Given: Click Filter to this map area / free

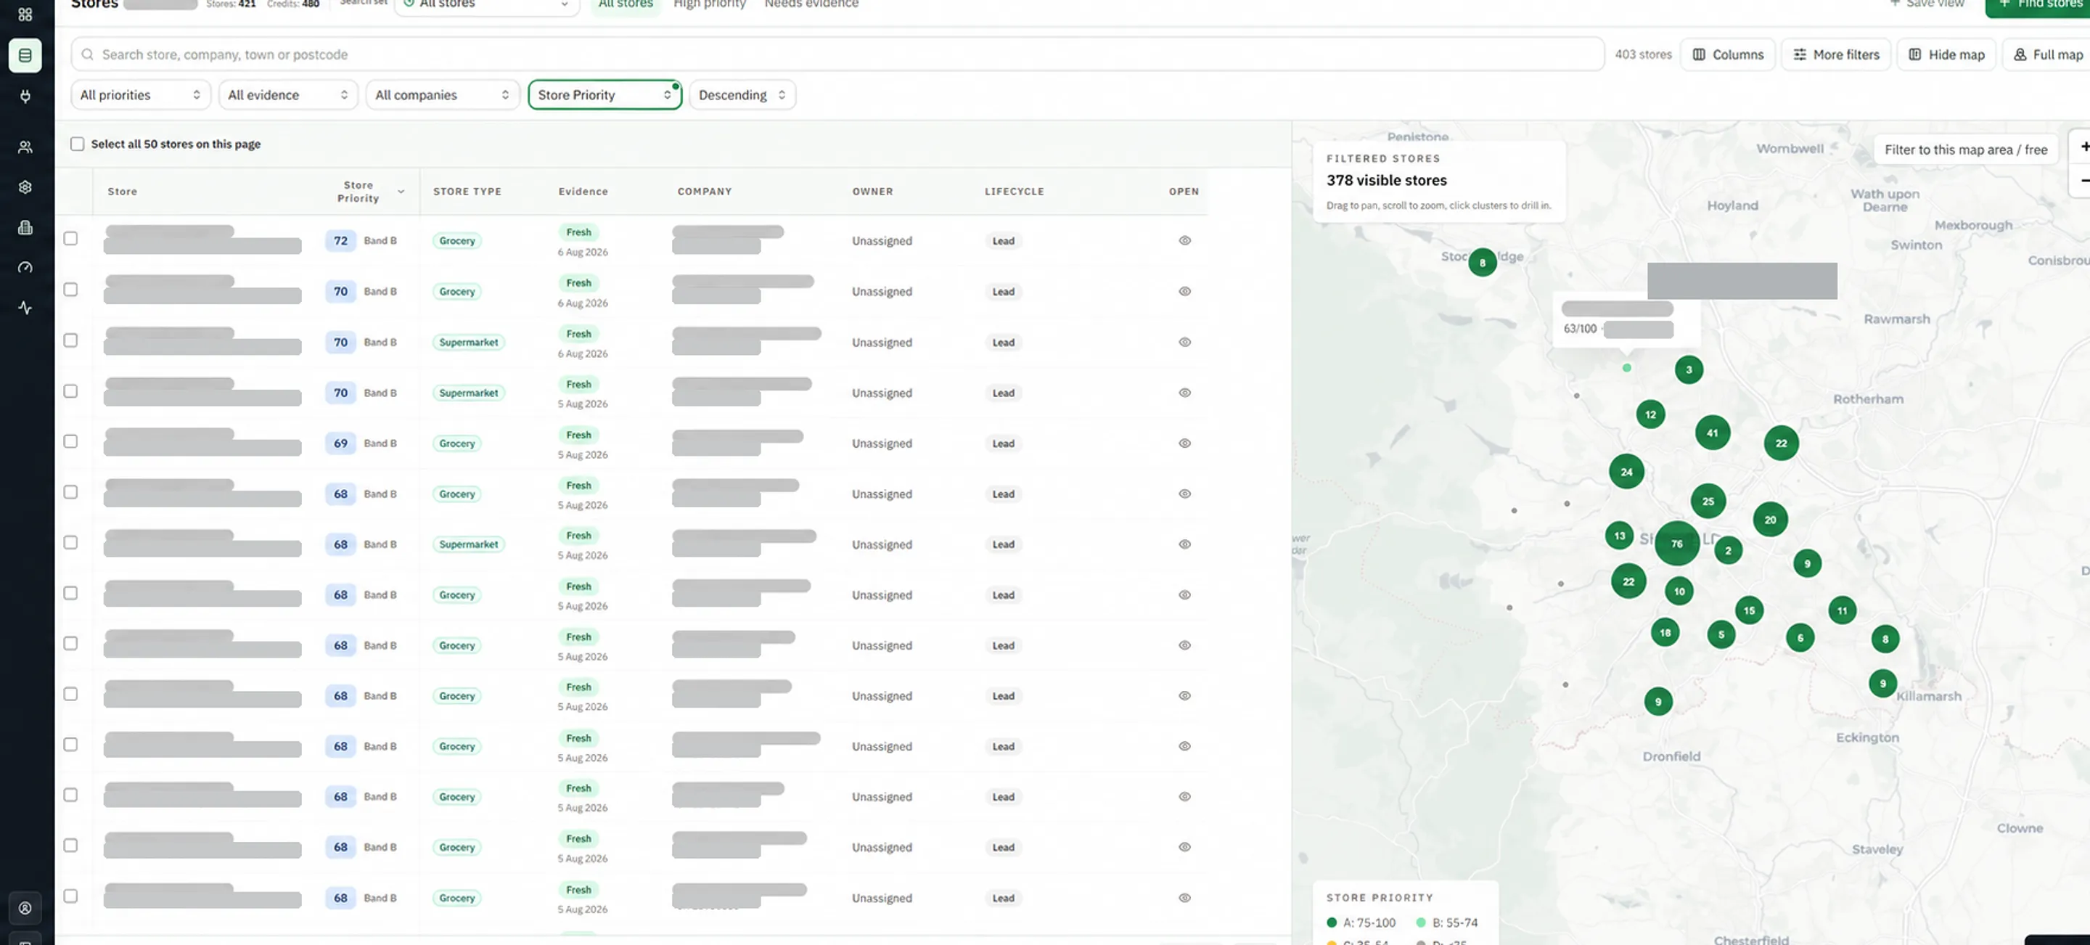Looking at the screenshot, I should [1965, 150].
